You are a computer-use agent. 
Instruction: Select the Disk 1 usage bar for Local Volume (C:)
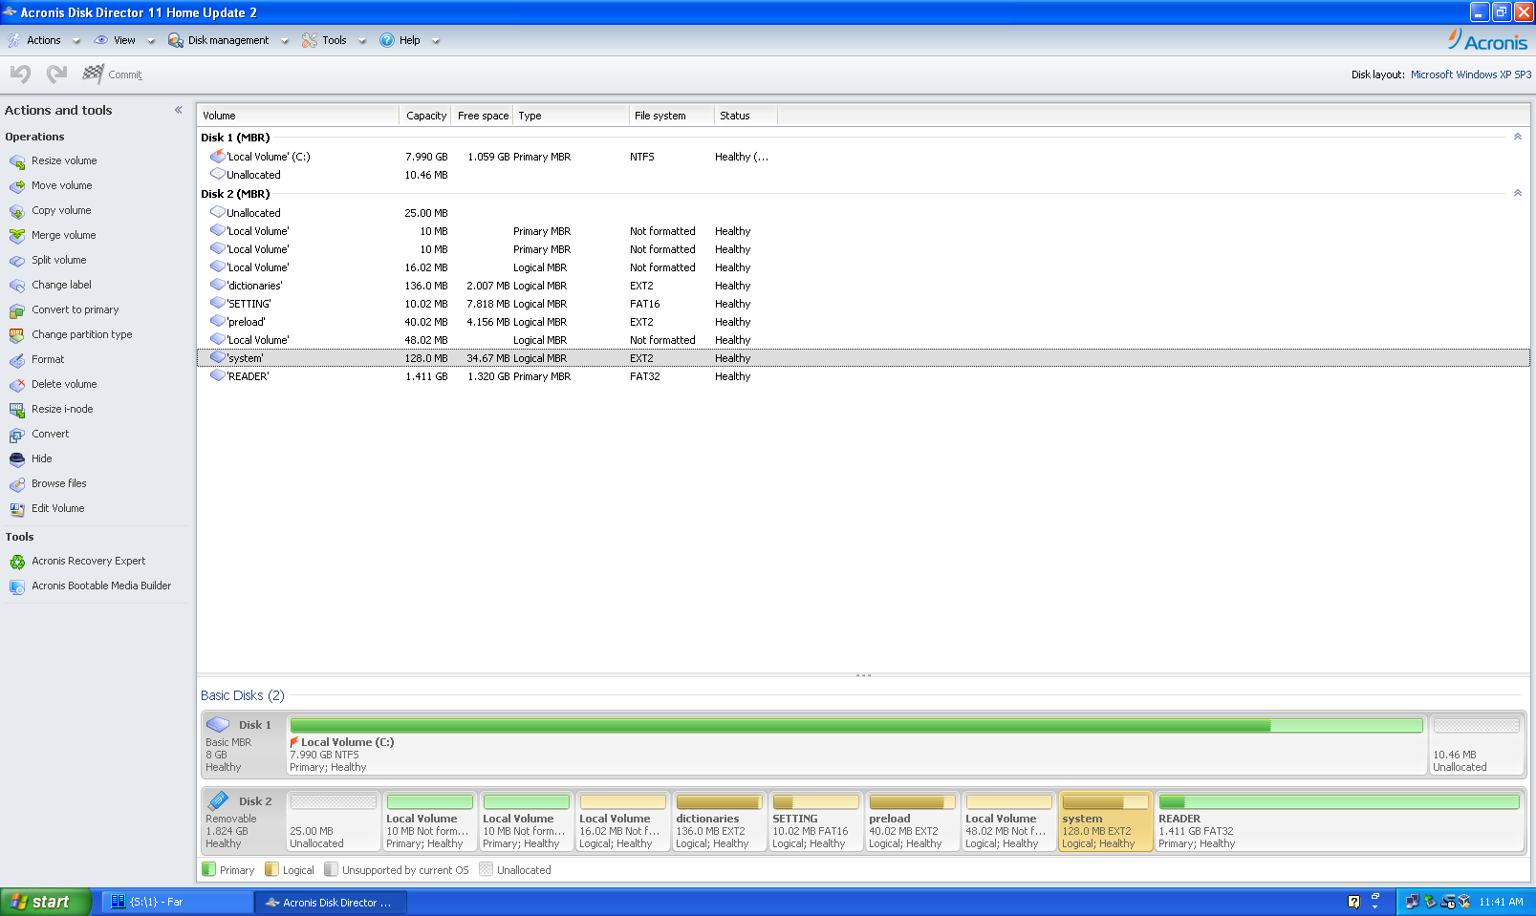tap(856, 726)
